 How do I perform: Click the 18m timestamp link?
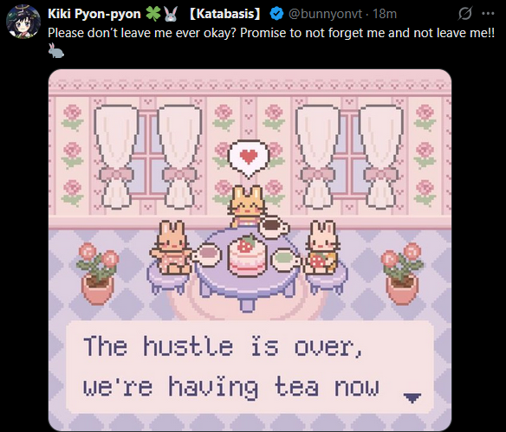[x=385, y=14]
